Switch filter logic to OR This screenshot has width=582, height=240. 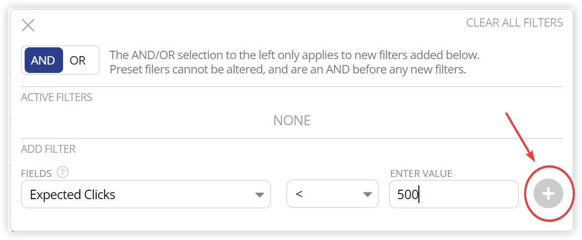(78, 61)
